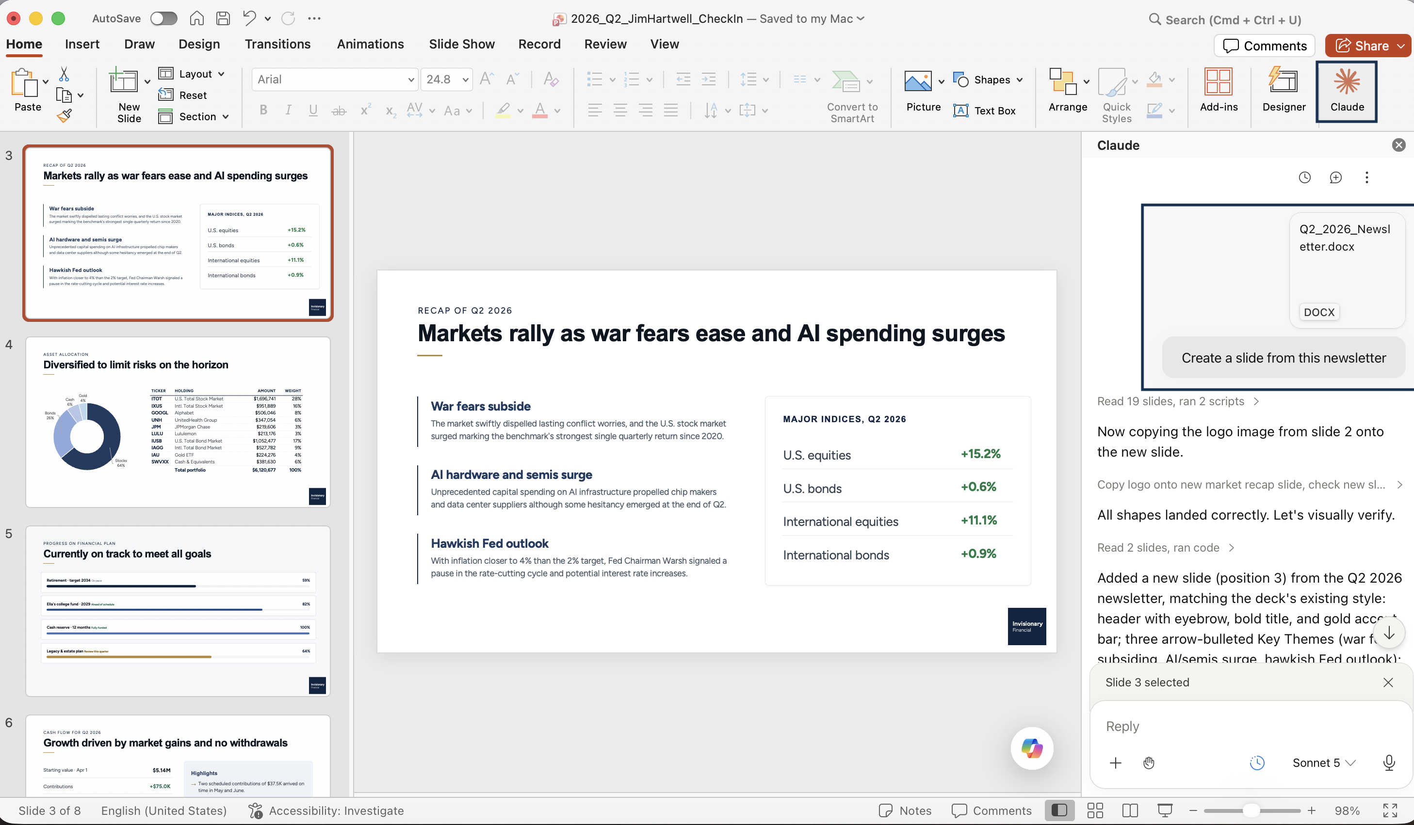The width and height of the screenshot is (1414, 825).
Task: Toggle Subscript formatting
Action: (x=391, y=111)
